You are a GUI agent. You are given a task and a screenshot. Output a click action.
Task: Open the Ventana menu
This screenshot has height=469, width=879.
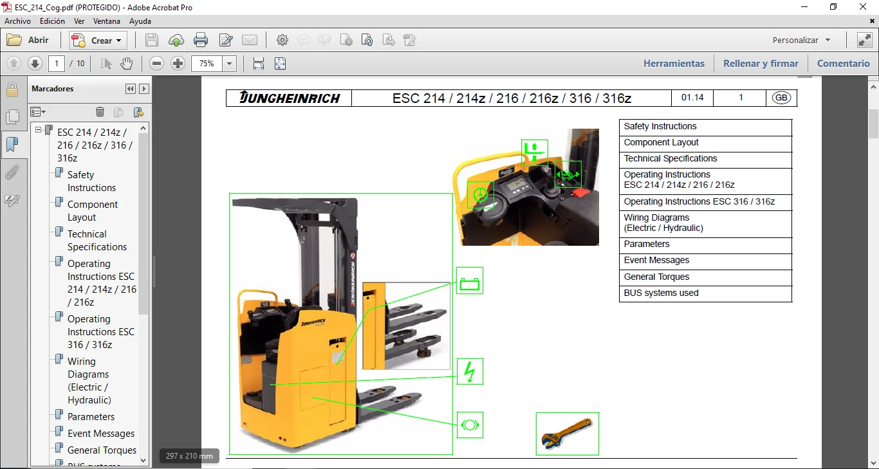coord(107,21)
